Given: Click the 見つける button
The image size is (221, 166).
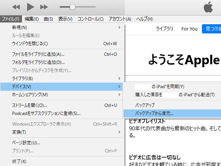Looking at the screenshot, I should [211, 29].
